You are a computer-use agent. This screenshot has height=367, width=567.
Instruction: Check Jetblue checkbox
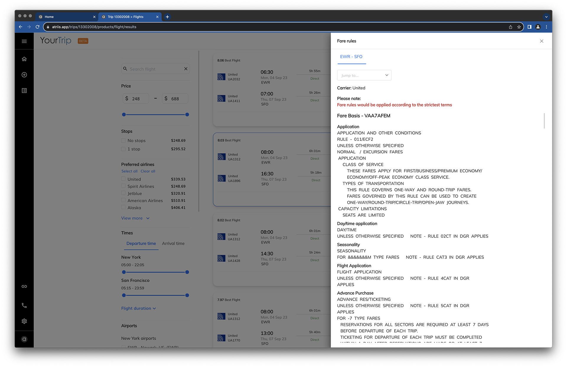pyautogui.click(x=123, y=193)
